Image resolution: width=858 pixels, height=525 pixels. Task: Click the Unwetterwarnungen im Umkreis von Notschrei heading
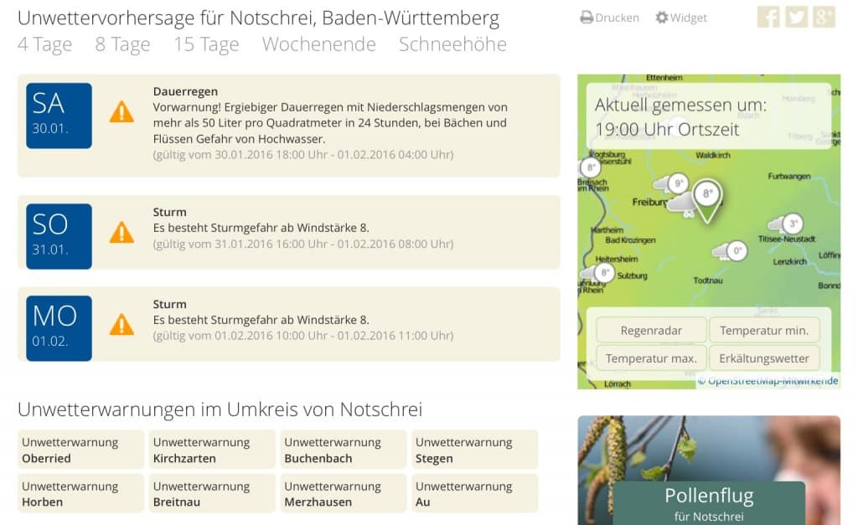pyautogui.click(x=220, y=409)
